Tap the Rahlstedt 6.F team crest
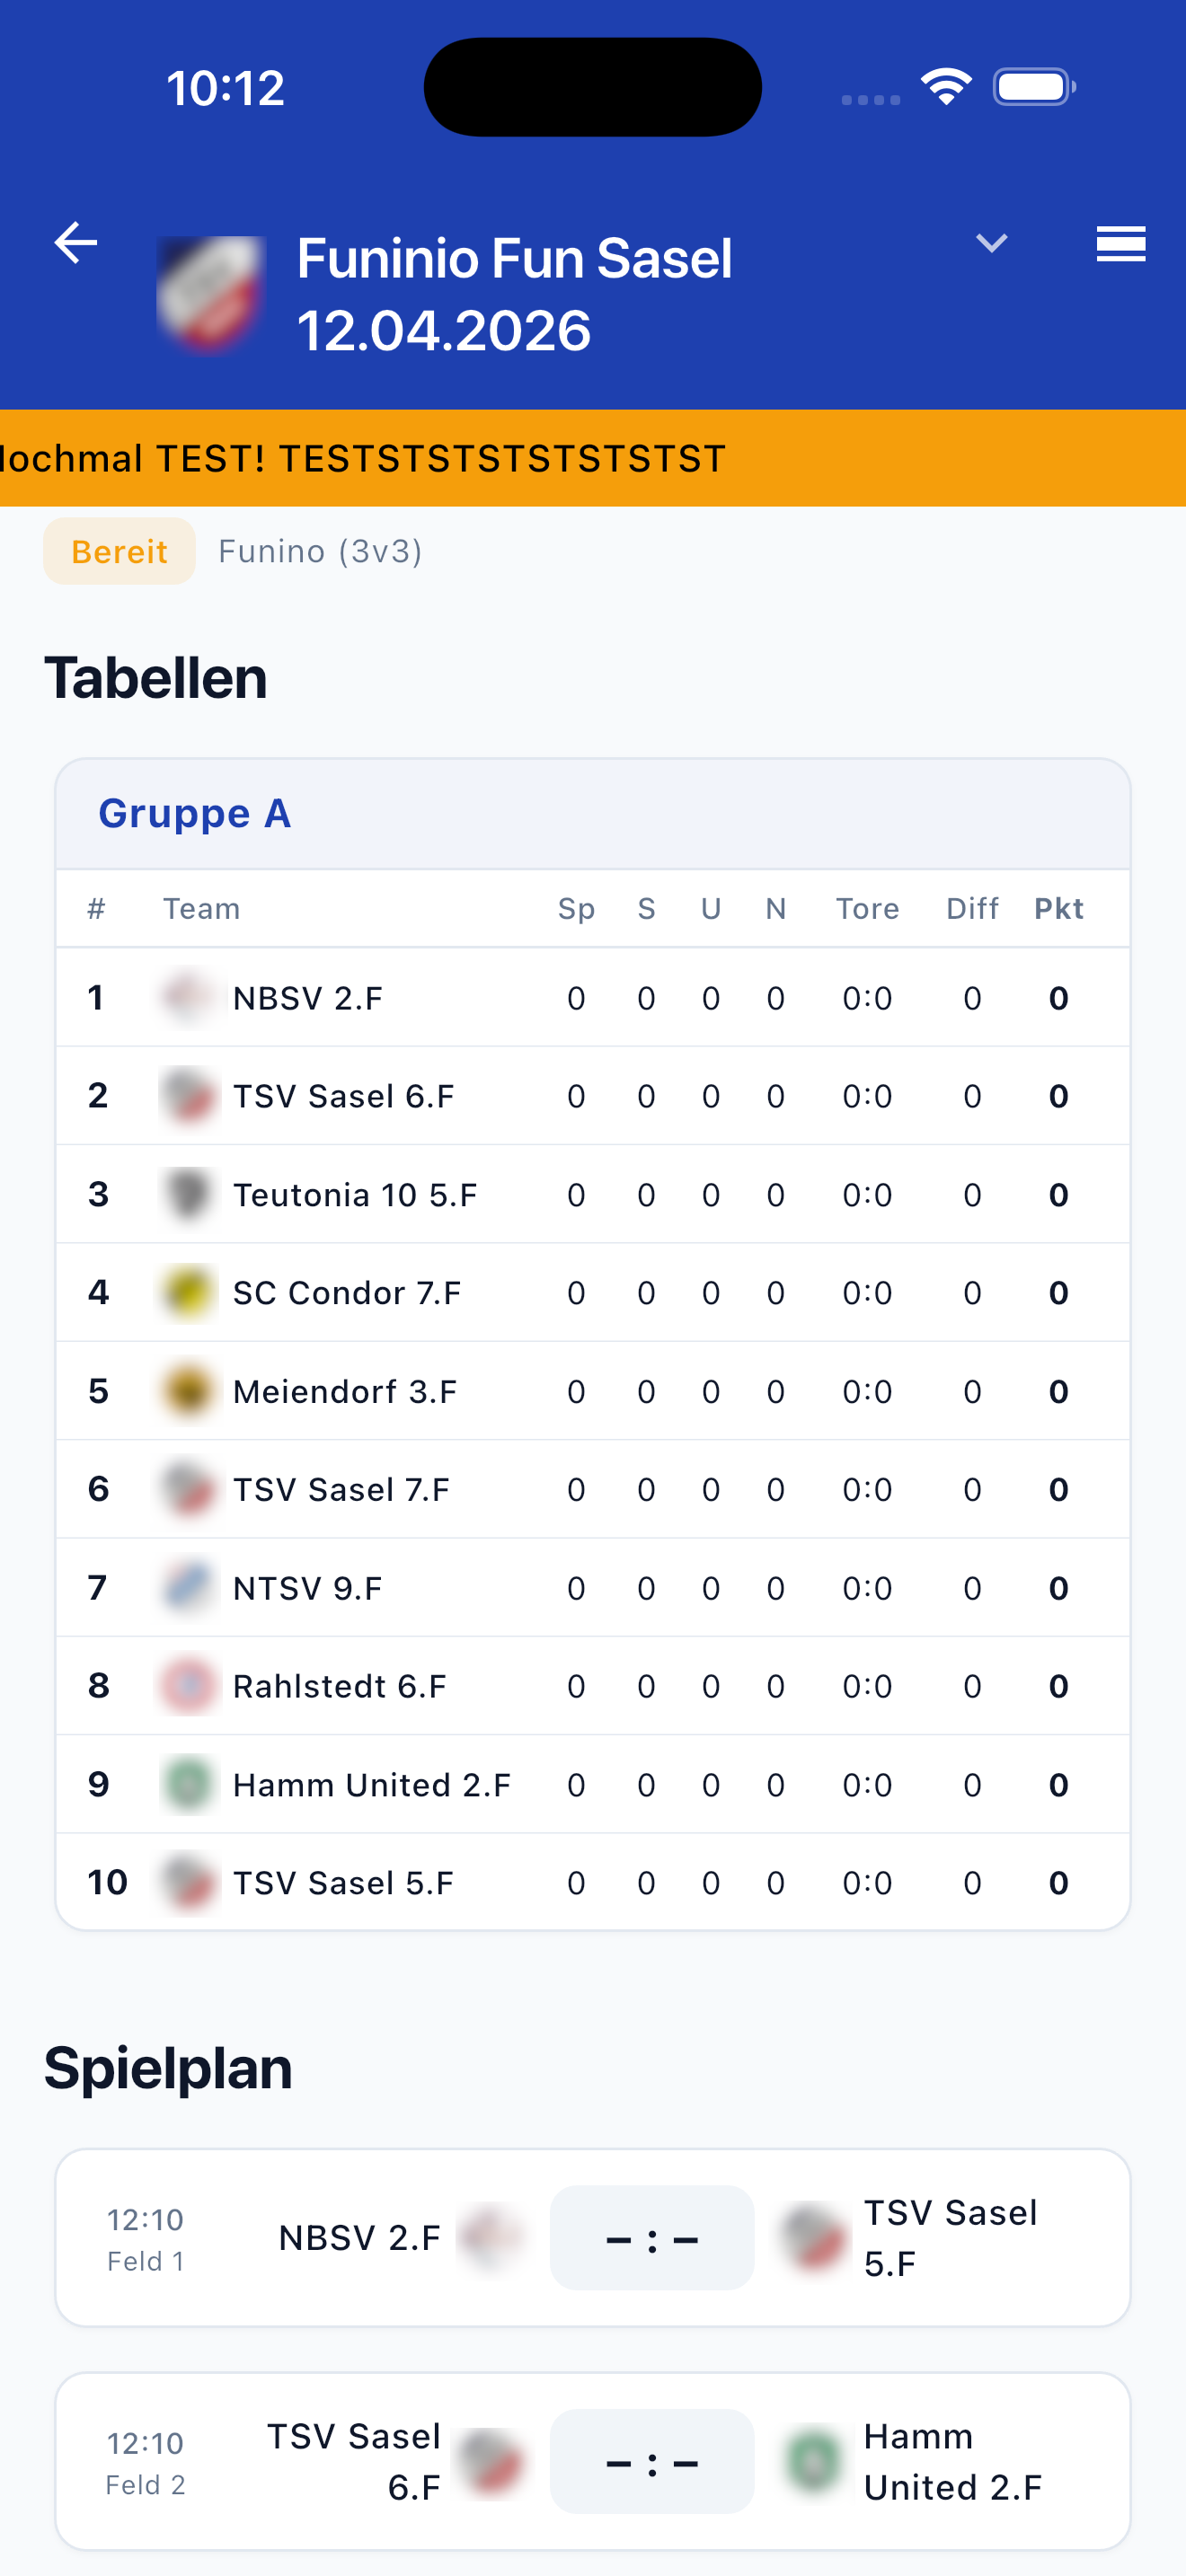Image resolution: width=1186 pixels, height=2576 pixels. tap(188, 1686)
